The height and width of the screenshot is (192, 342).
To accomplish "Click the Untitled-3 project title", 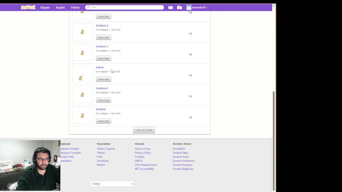I will coord(102,46).
